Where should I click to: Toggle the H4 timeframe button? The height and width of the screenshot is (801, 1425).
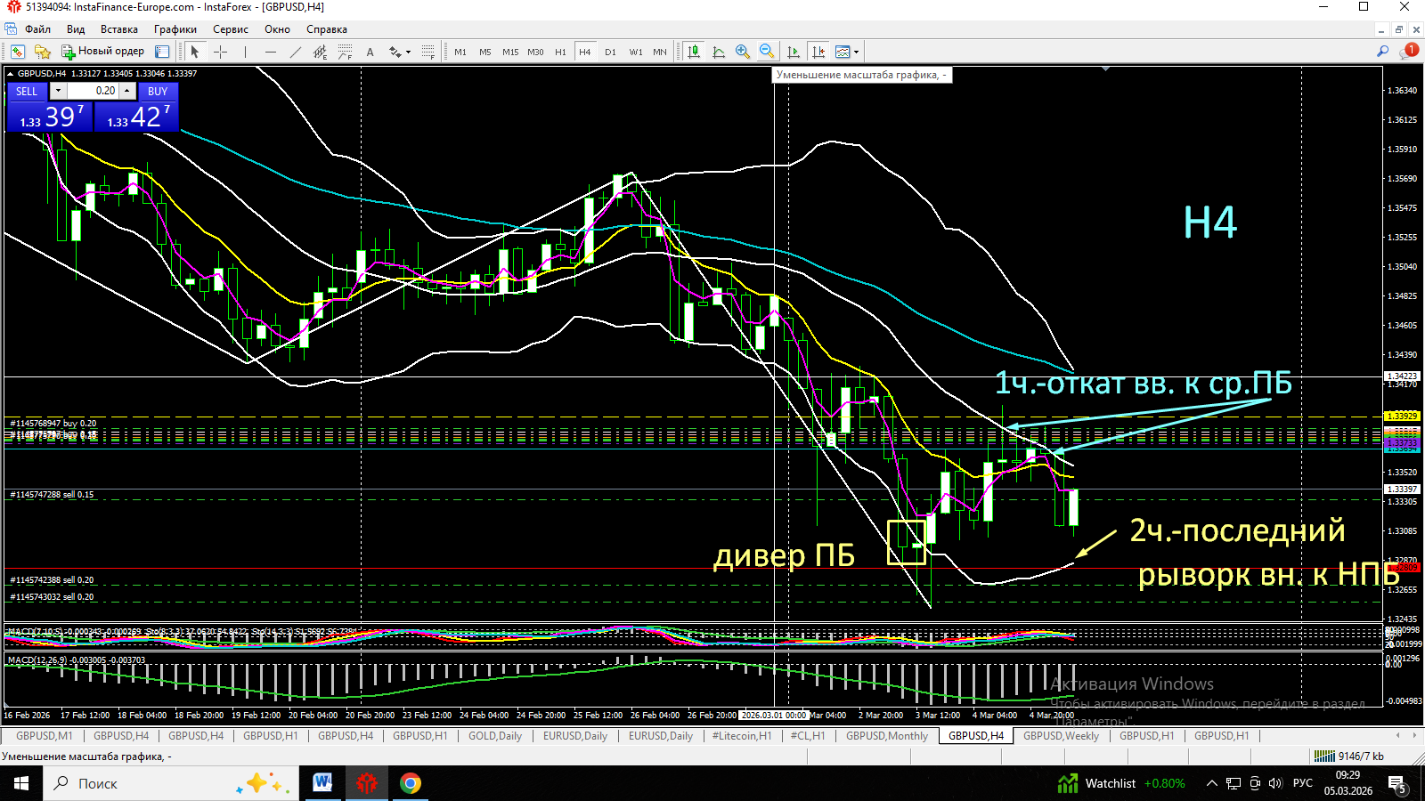[x=585, y=52]
